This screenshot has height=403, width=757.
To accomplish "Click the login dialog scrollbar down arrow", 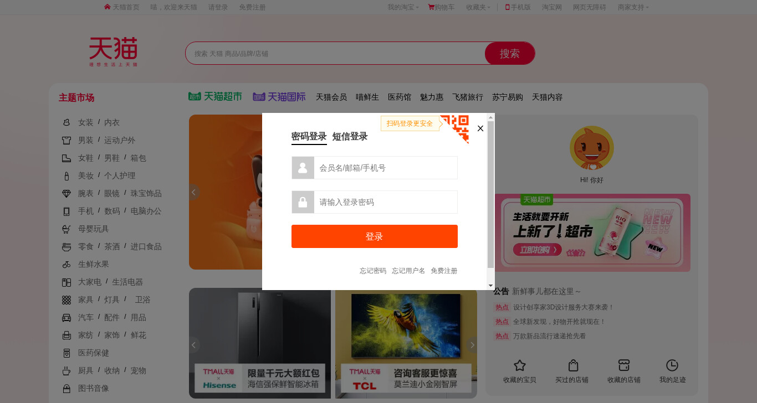I will (490, 286).
